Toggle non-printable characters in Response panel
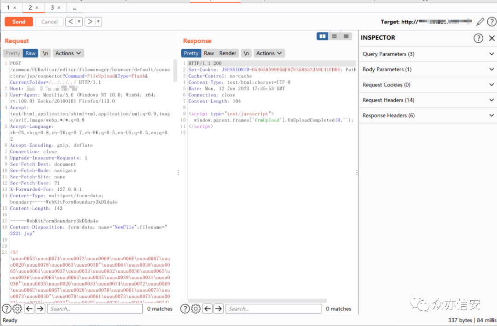Viewport: 497px width, 326px height. (x=246, y=53)
